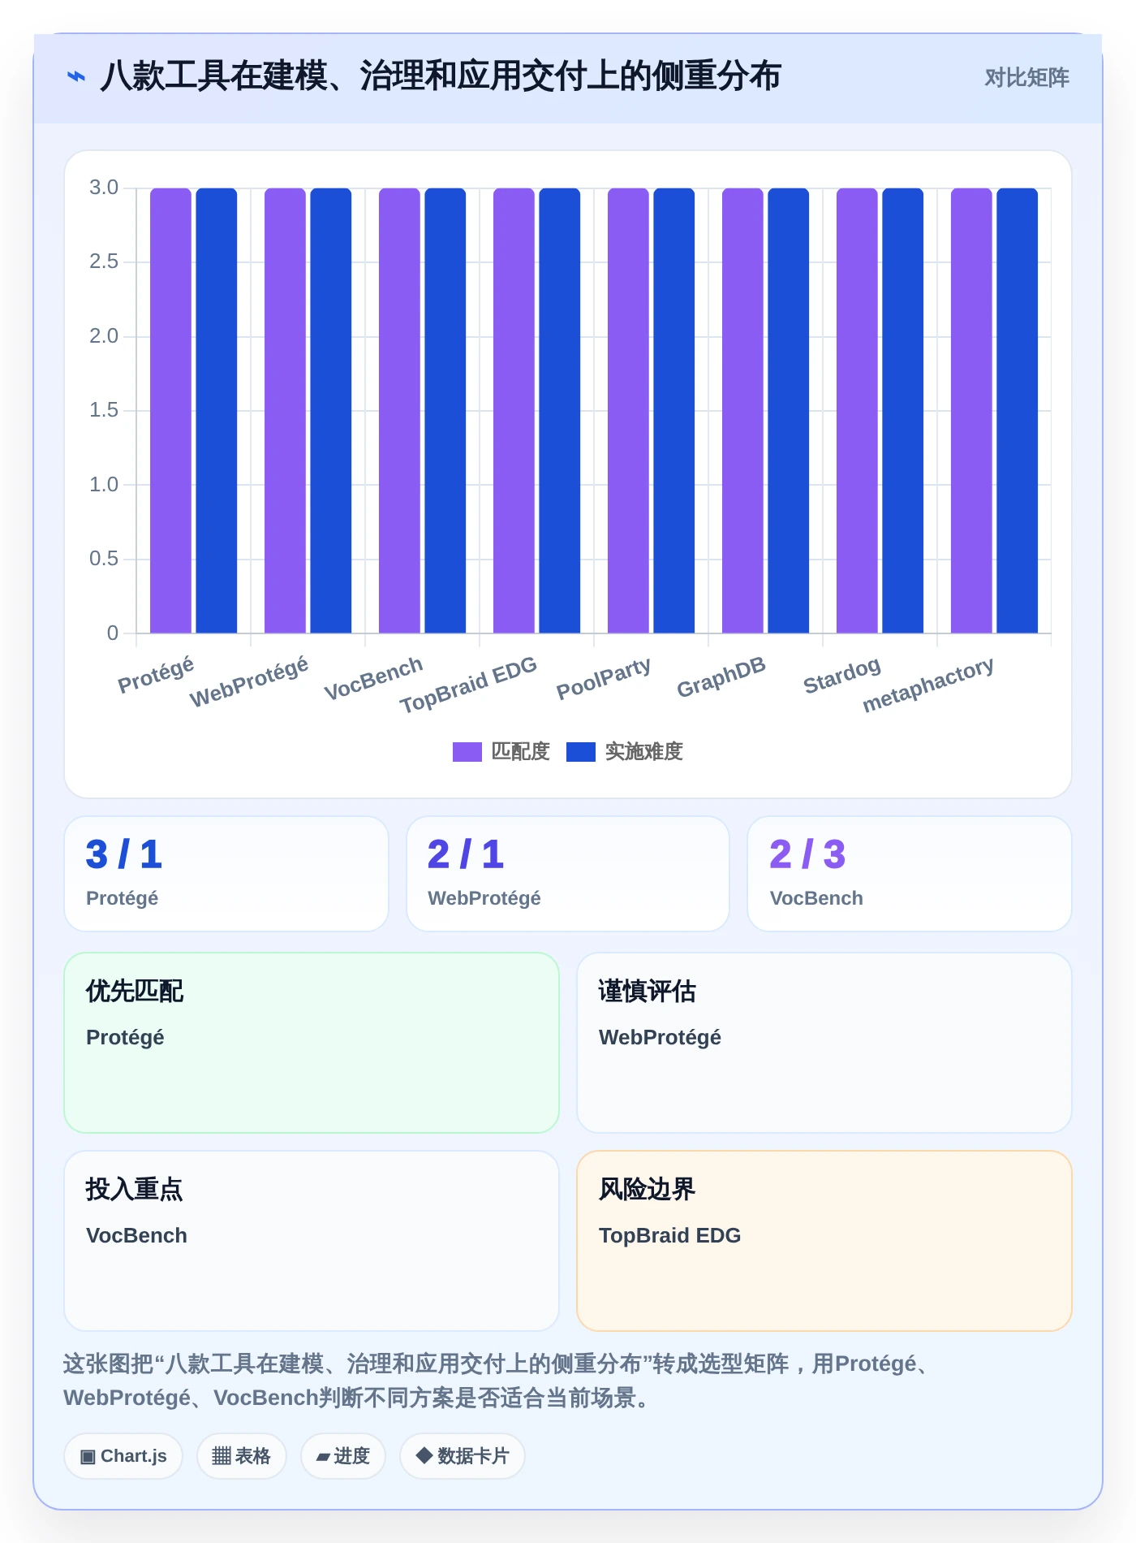Select the 谨慎评估 card

824,1043
